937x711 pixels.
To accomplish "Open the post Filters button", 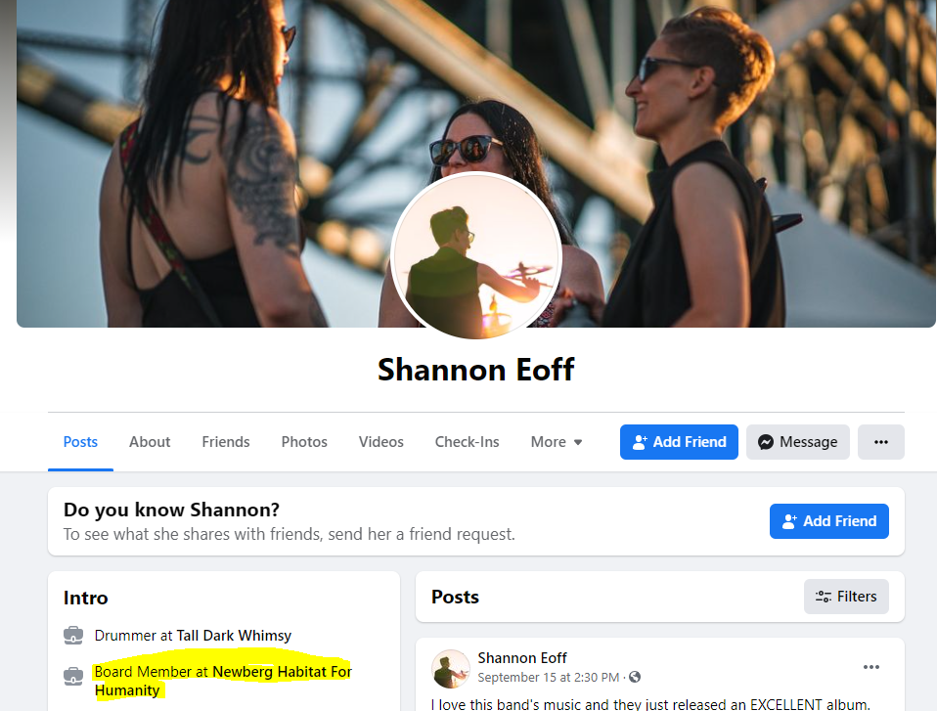I will [x=846, y=597].
